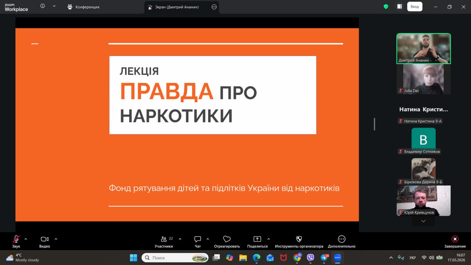This screenshot has height=265, width=471.
Task: Click the meeting info icon
Action: click(43, 6)
